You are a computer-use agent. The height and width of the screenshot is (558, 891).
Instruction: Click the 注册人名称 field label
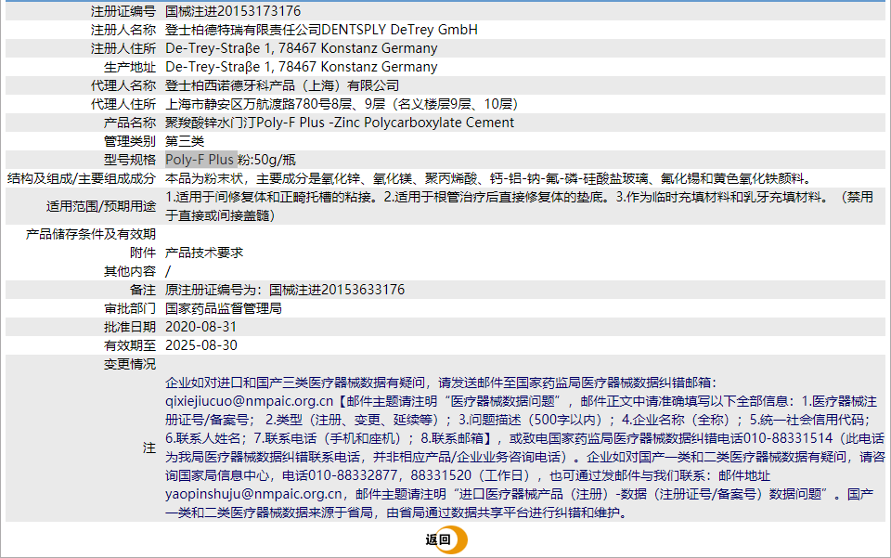click(123, 30)
